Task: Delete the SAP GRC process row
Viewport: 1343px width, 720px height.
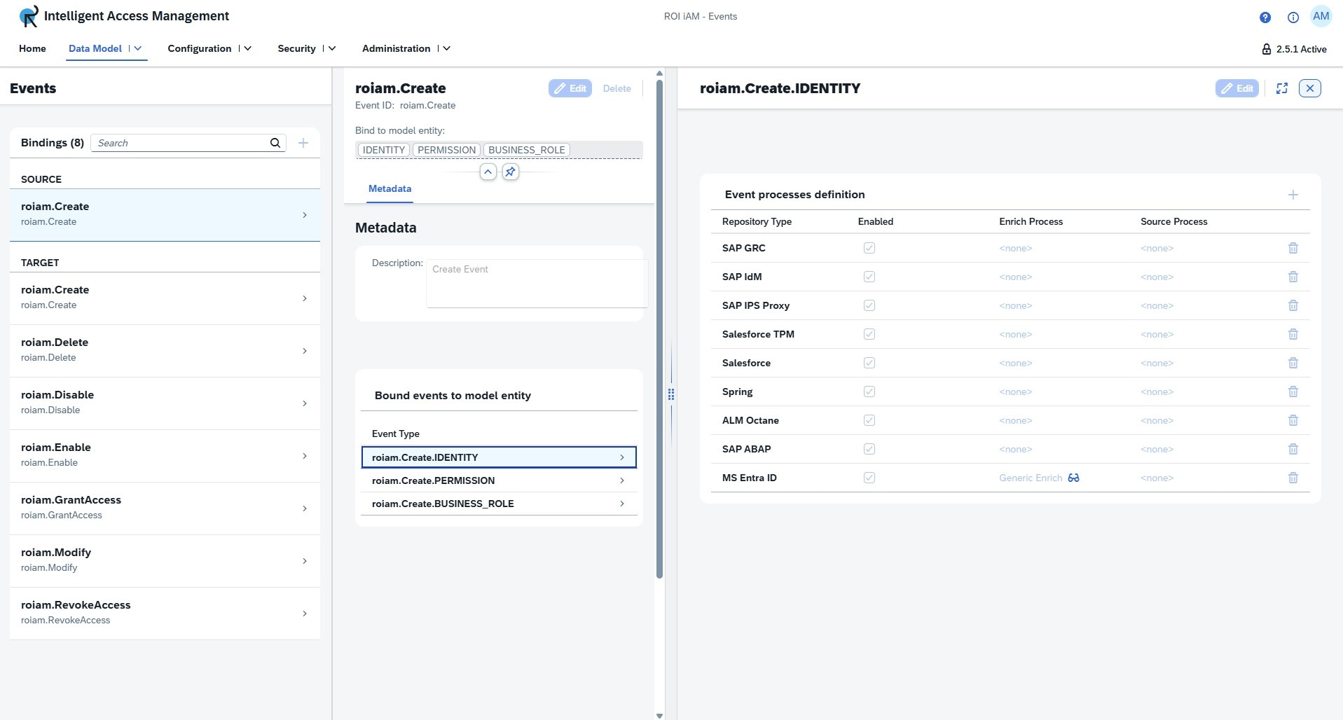Action: pos(1293,248)
